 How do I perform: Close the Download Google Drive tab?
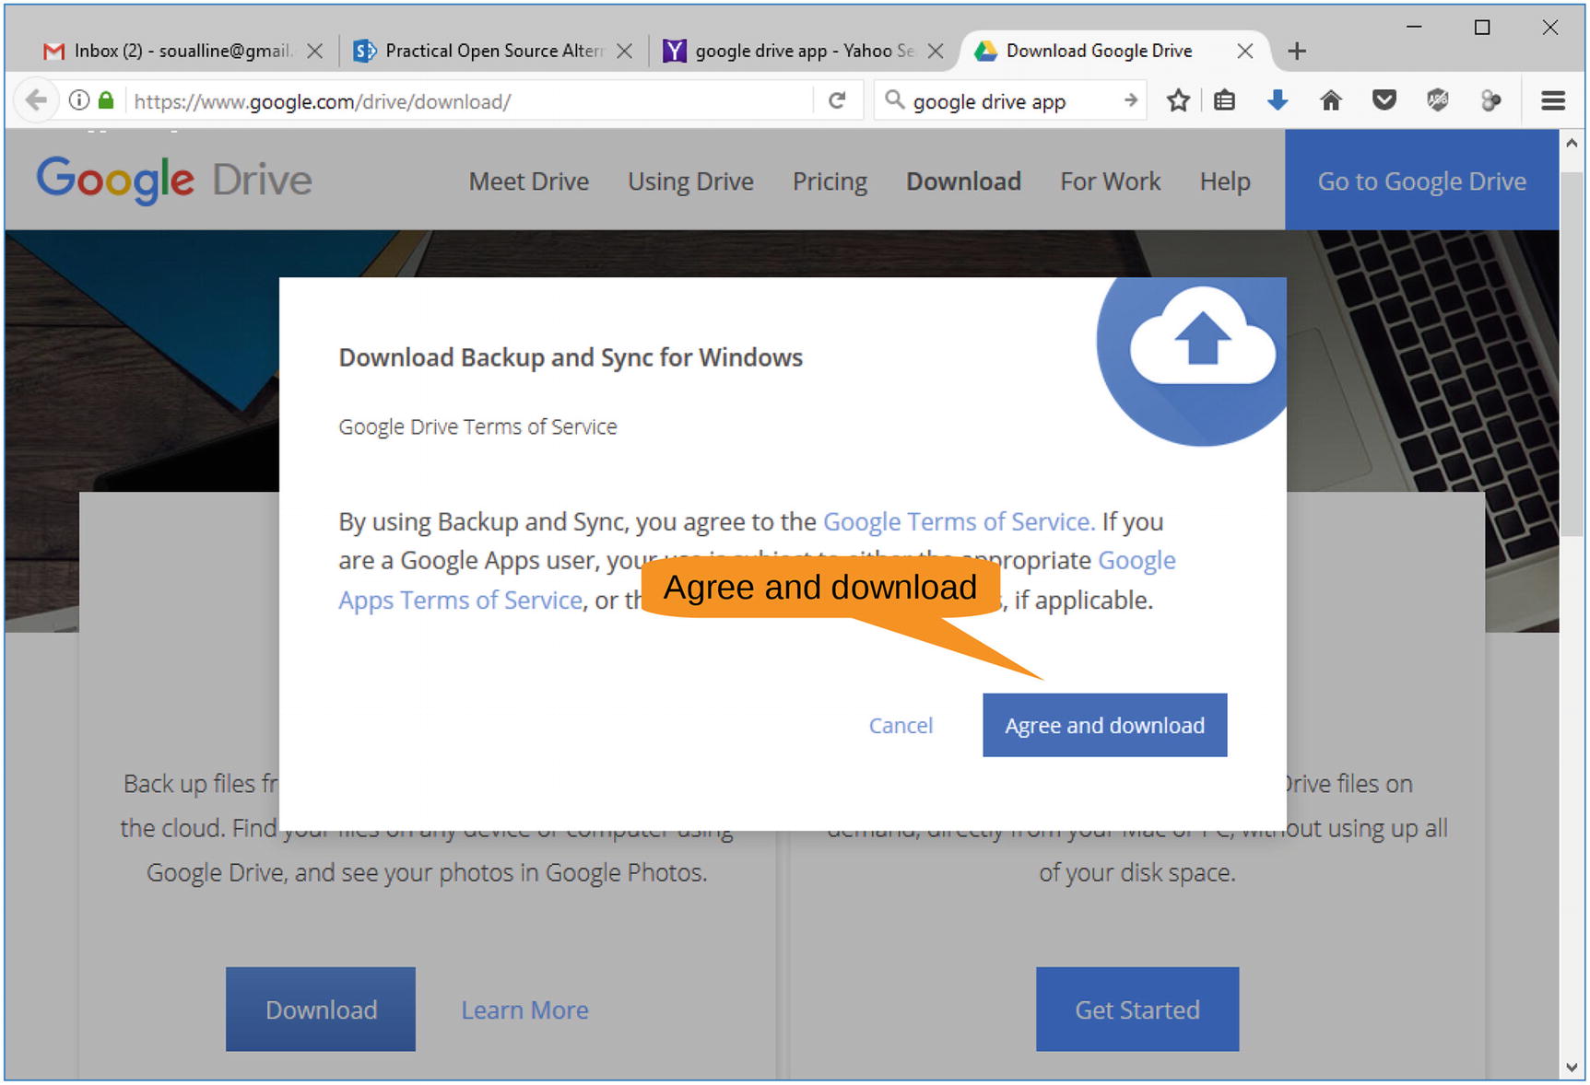tap(1245, 51)
